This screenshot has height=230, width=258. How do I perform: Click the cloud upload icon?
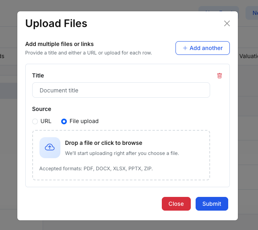click(x=50, y=147)
